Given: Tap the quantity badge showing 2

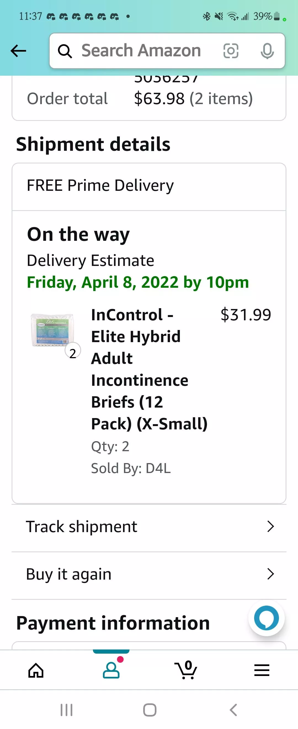Looking at the screenshot, I should coord(73,350).
